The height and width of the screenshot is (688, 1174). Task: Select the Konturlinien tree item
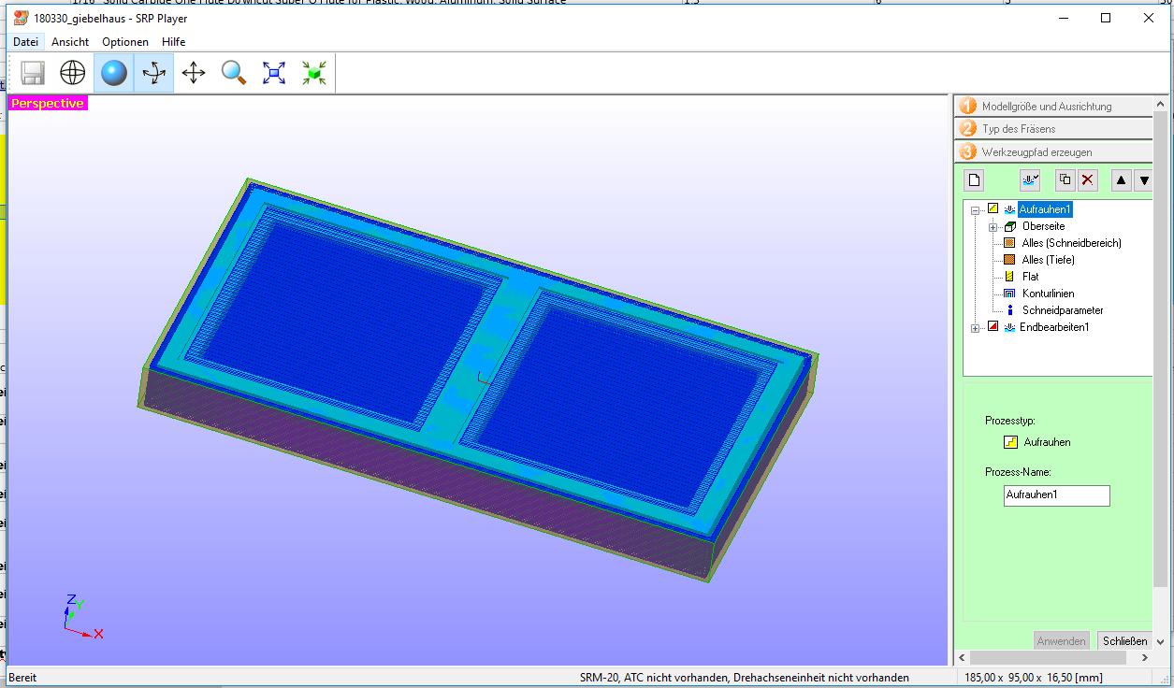(1048, 294)
